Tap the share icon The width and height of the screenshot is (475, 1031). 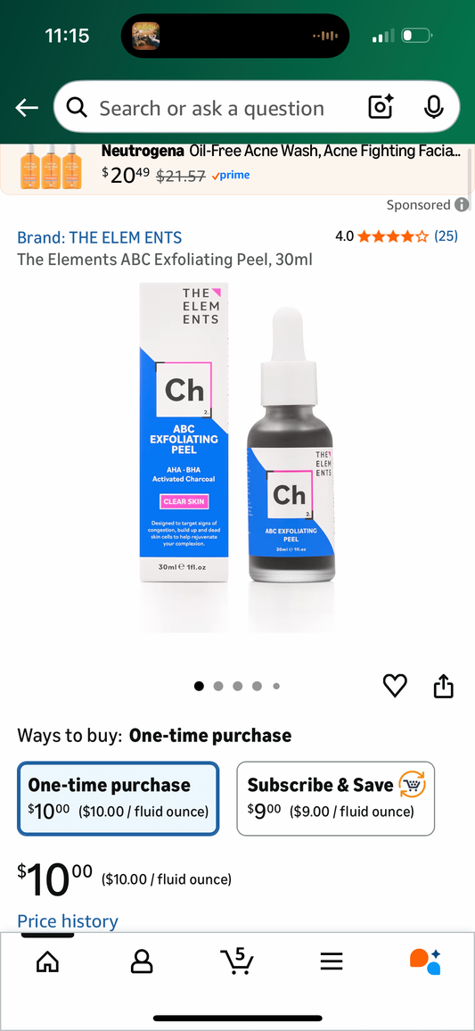[444, 686]
